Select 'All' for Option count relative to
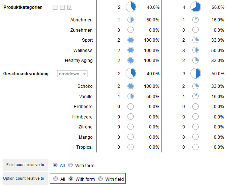 [x=56, y=179]
